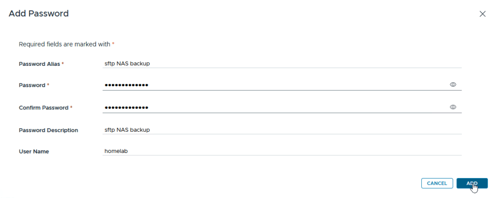Focus the Password Alias input field
Image resolution: width=497 pixels, height=198 pixels.
click(282, 63)
